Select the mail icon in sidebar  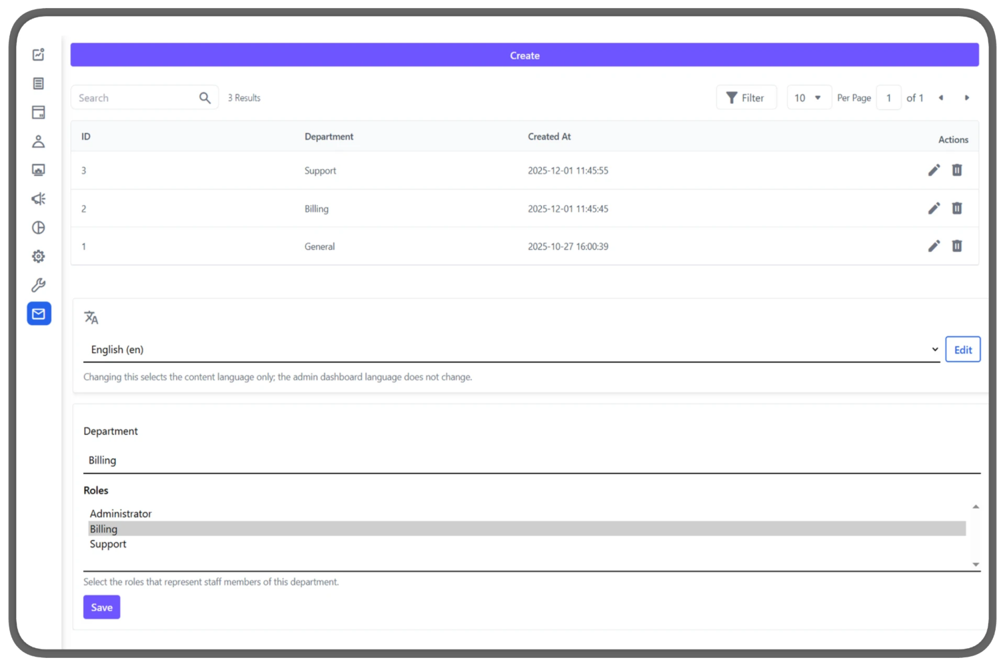click(x=38, y=313)
